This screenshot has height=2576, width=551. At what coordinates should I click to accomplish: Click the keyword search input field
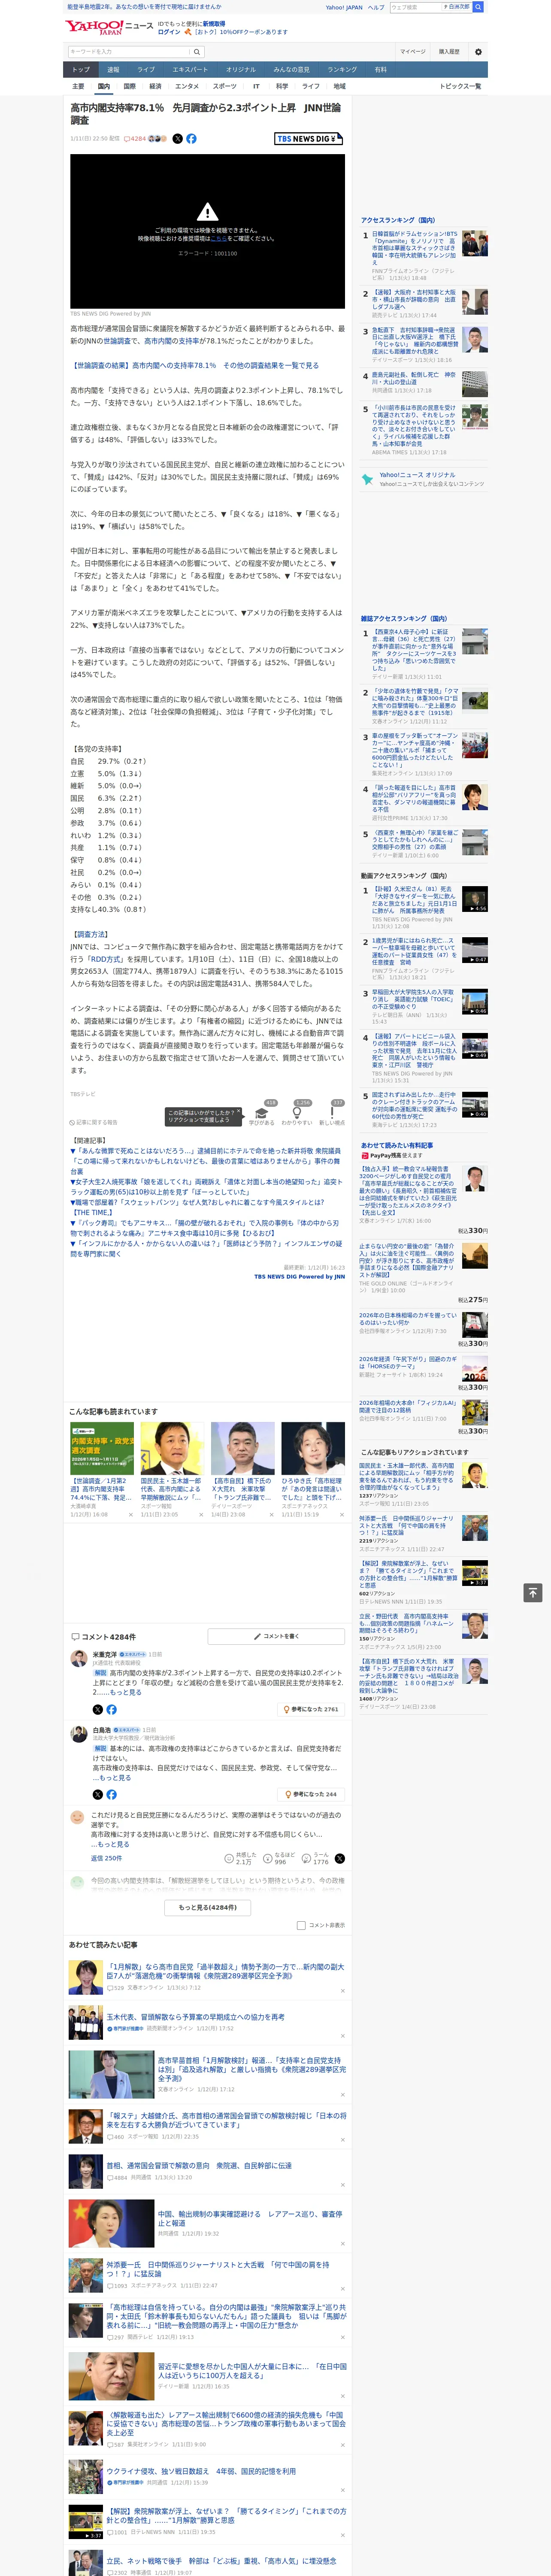[129, 52]
